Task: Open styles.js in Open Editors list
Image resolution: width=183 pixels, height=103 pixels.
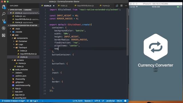Action: (x=23, y=13)
